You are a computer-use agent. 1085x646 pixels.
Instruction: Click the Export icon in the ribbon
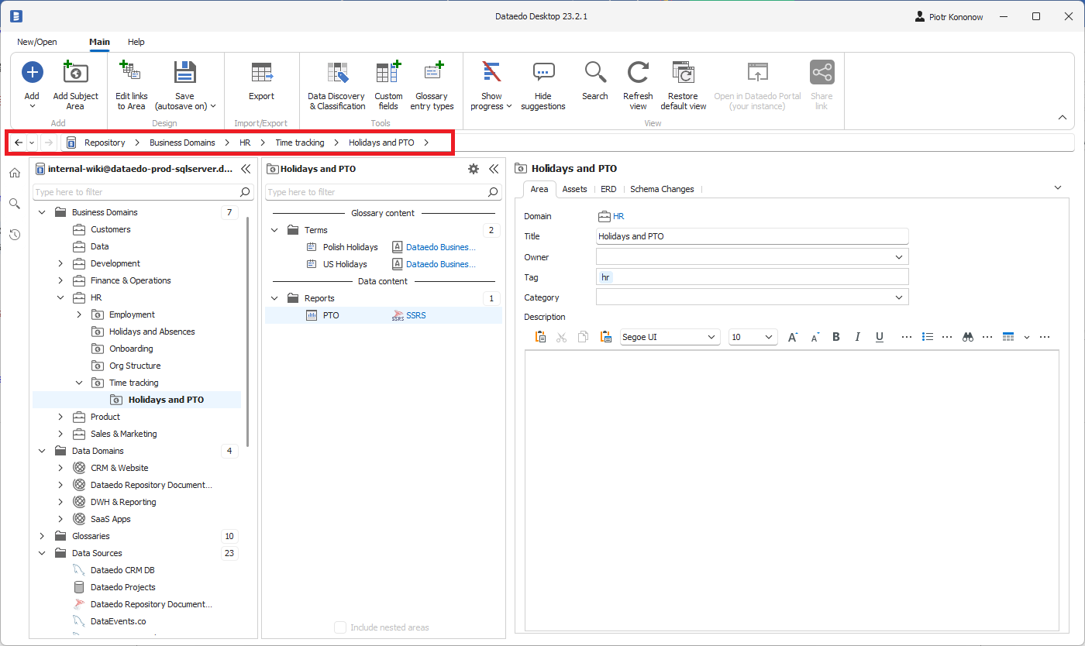pos(261,73)
